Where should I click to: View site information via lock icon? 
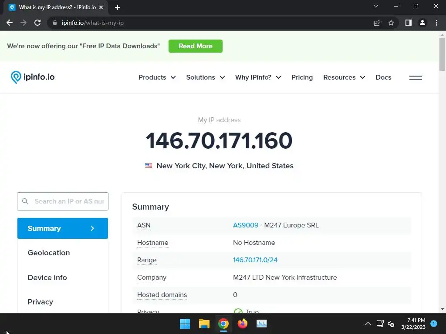(55, 23)
